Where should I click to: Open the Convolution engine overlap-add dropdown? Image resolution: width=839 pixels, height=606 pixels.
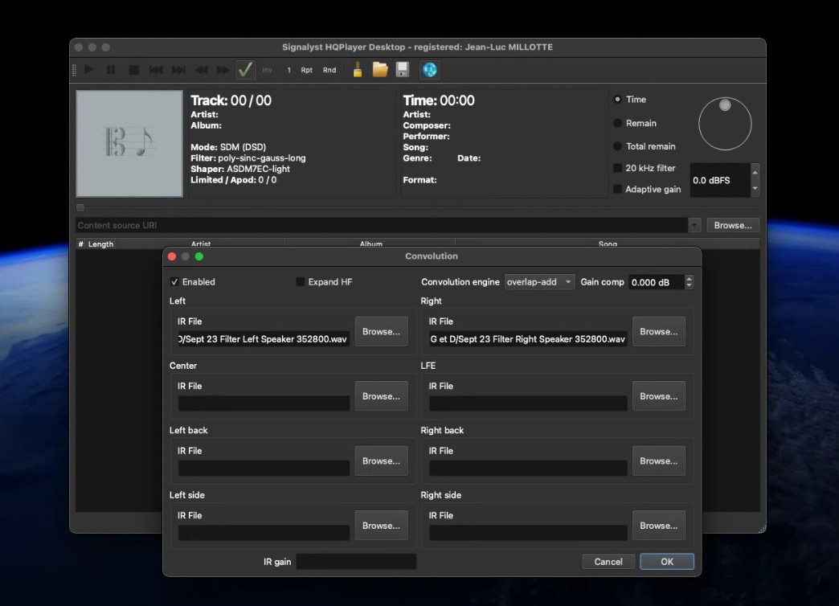[x=539, y=282]
